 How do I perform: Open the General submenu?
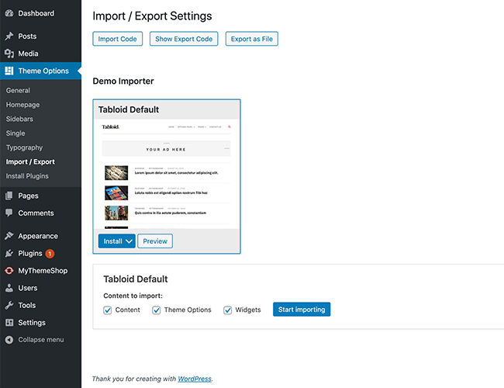(x=18, y=91)
